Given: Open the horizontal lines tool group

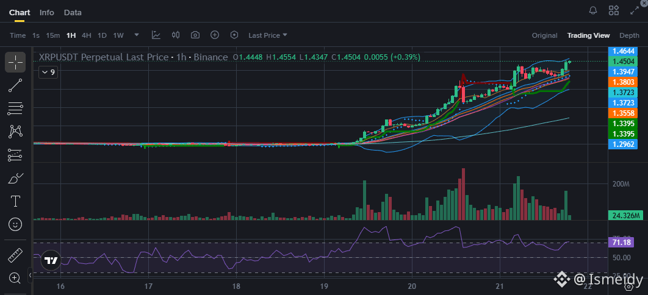Looking at the screenshot, I should tap(15, 108).
